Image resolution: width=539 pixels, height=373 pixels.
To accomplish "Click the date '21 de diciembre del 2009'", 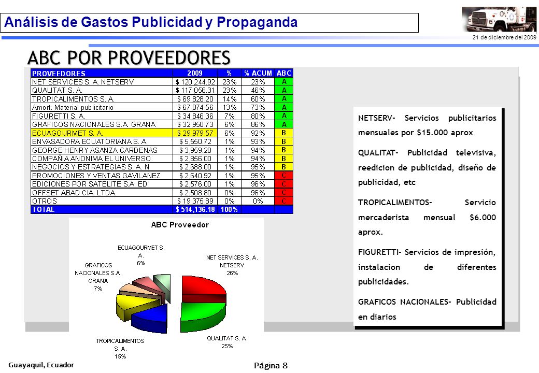I will [504, 37].
